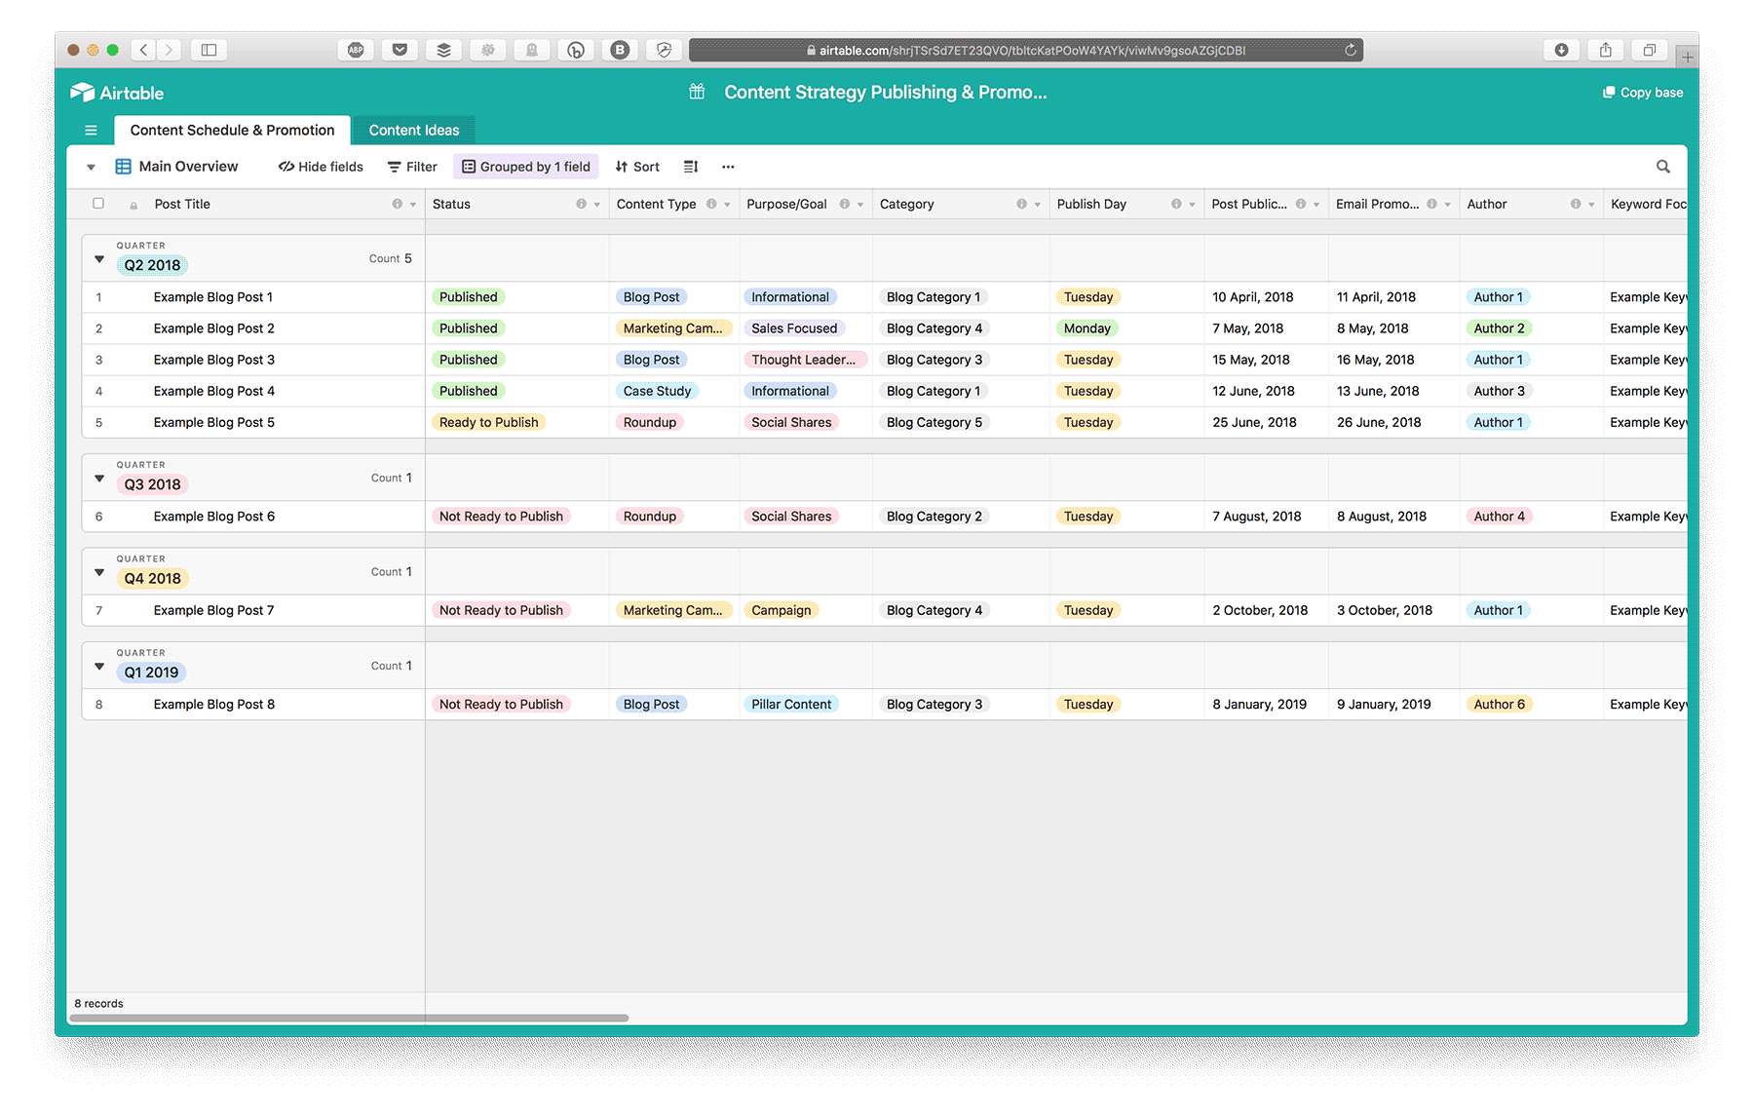Open the Sort menu

click(x=637, y=167)
